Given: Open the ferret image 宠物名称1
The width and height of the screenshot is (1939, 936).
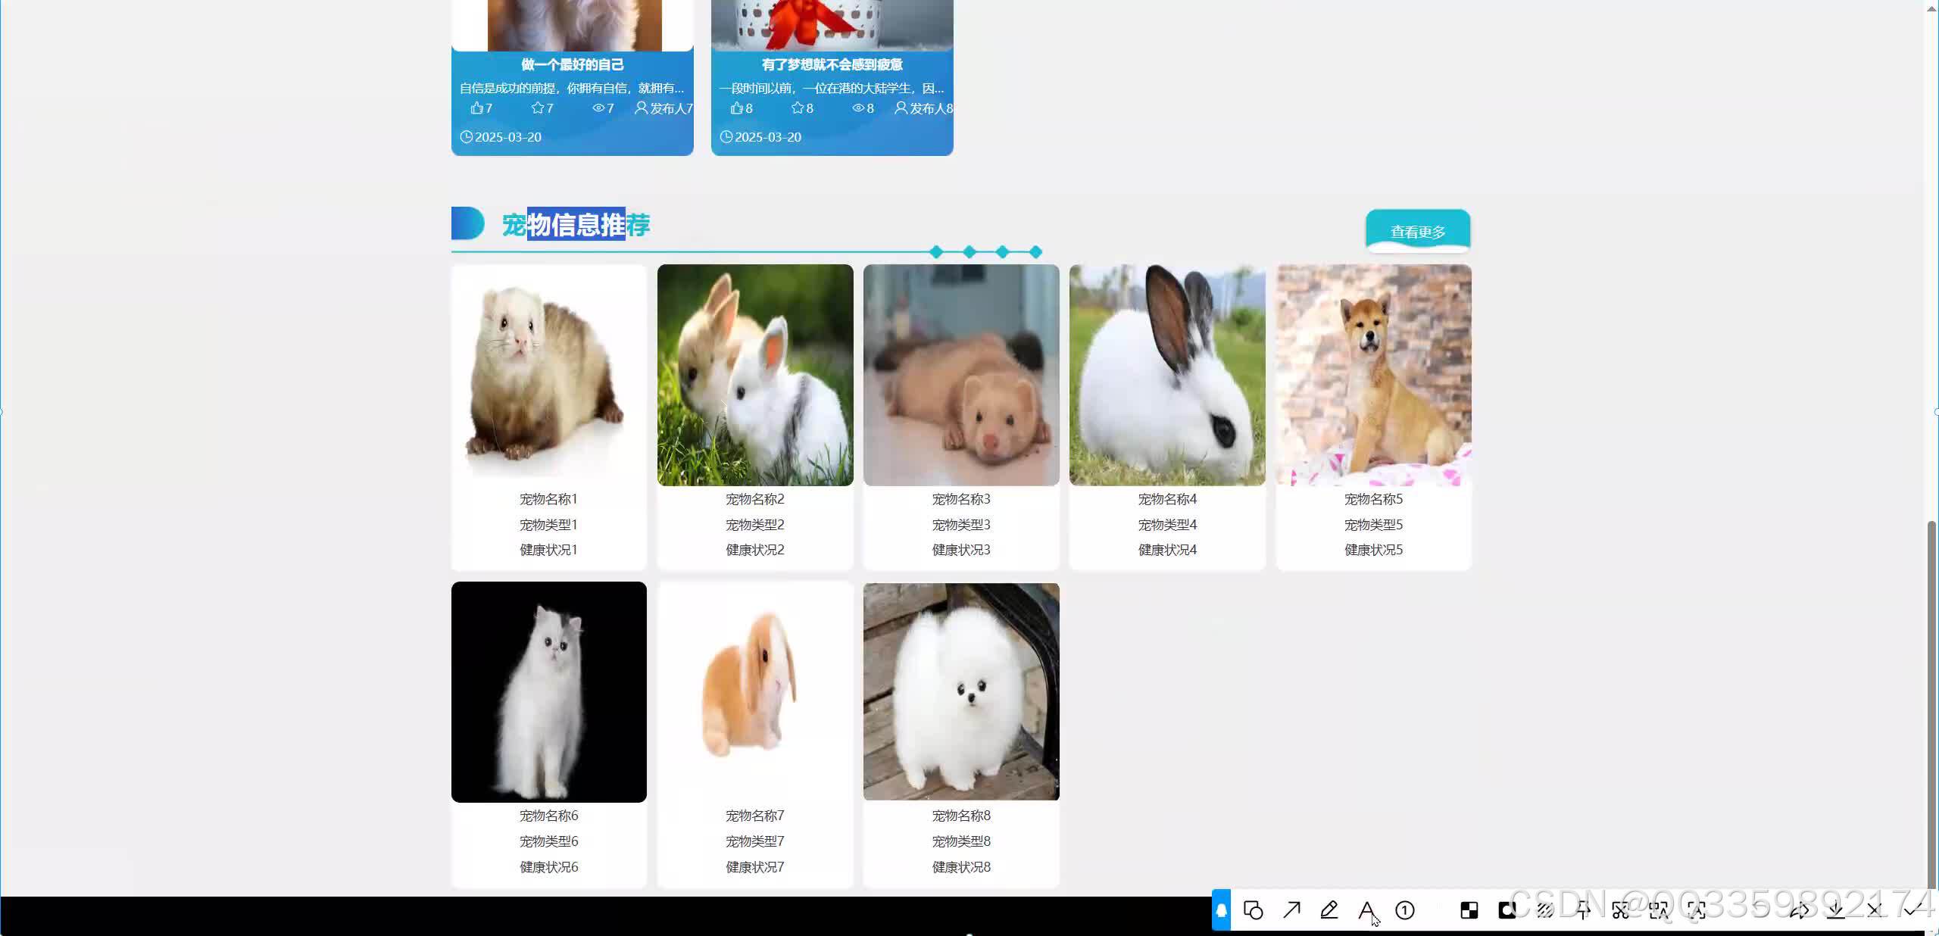Looking at the screenshot, I should click(x=548, y=375).
